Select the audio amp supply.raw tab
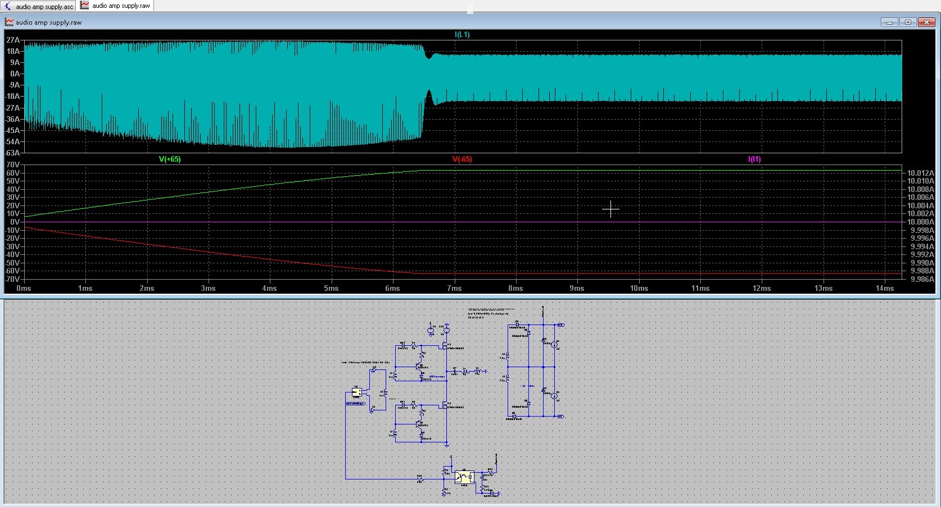Screen dimensions: 941x507 115,6
